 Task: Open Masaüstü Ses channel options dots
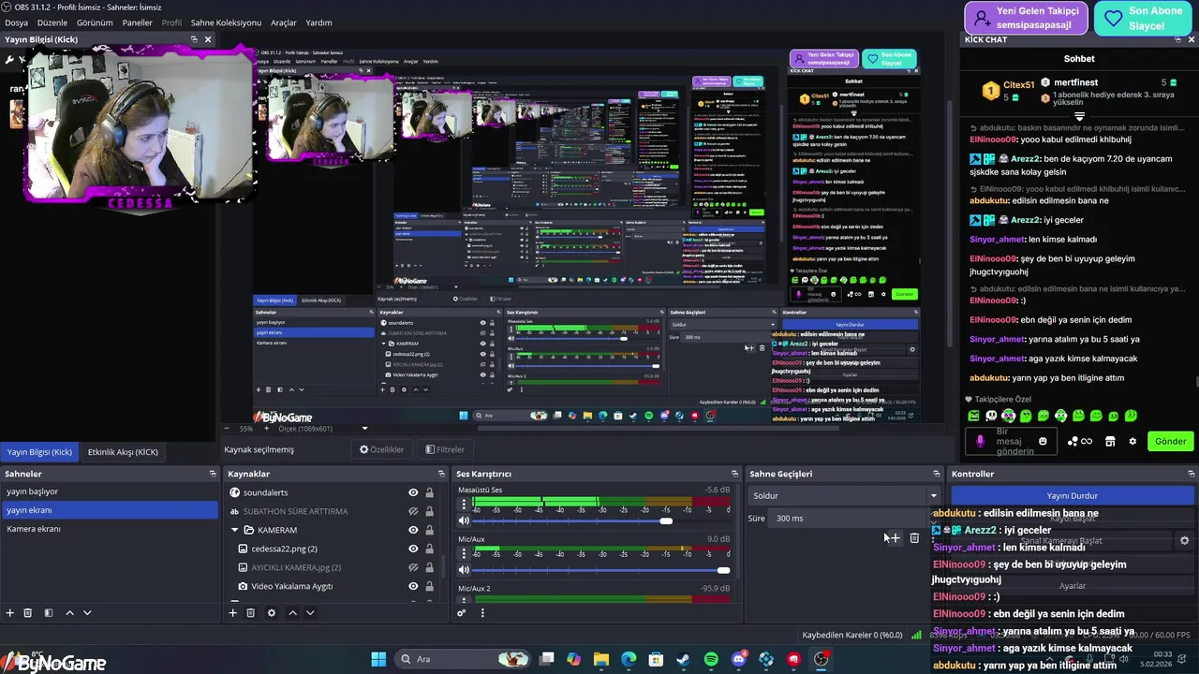point(465,505)
